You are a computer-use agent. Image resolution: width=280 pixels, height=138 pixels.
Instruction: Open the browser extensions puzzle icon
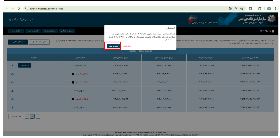(250, 8)
